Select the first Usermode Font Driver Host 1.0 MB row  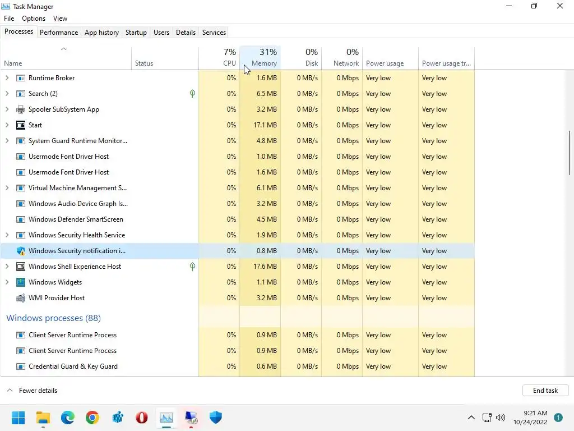238,157
